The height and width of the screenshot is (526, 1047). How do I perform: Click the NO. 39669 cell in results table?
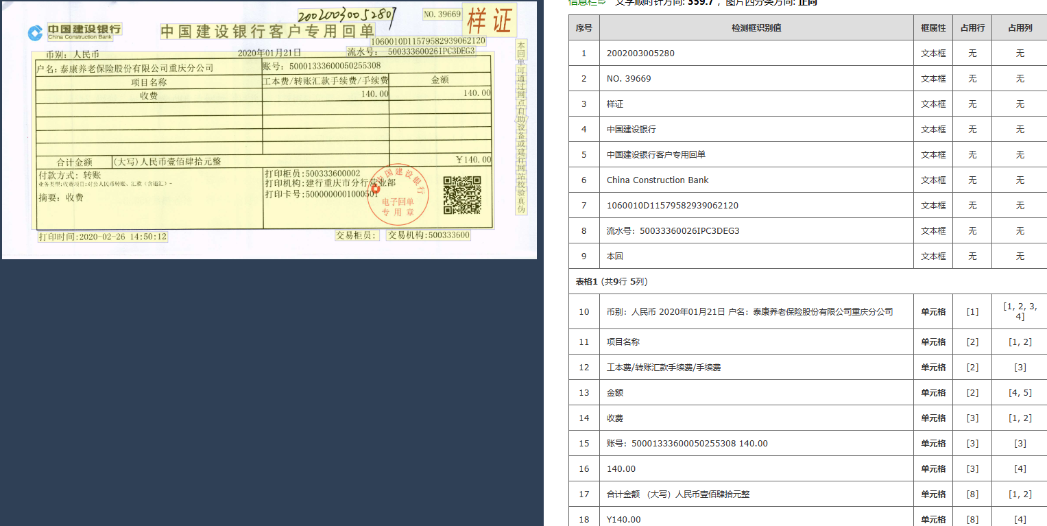[x=629, y=79]
